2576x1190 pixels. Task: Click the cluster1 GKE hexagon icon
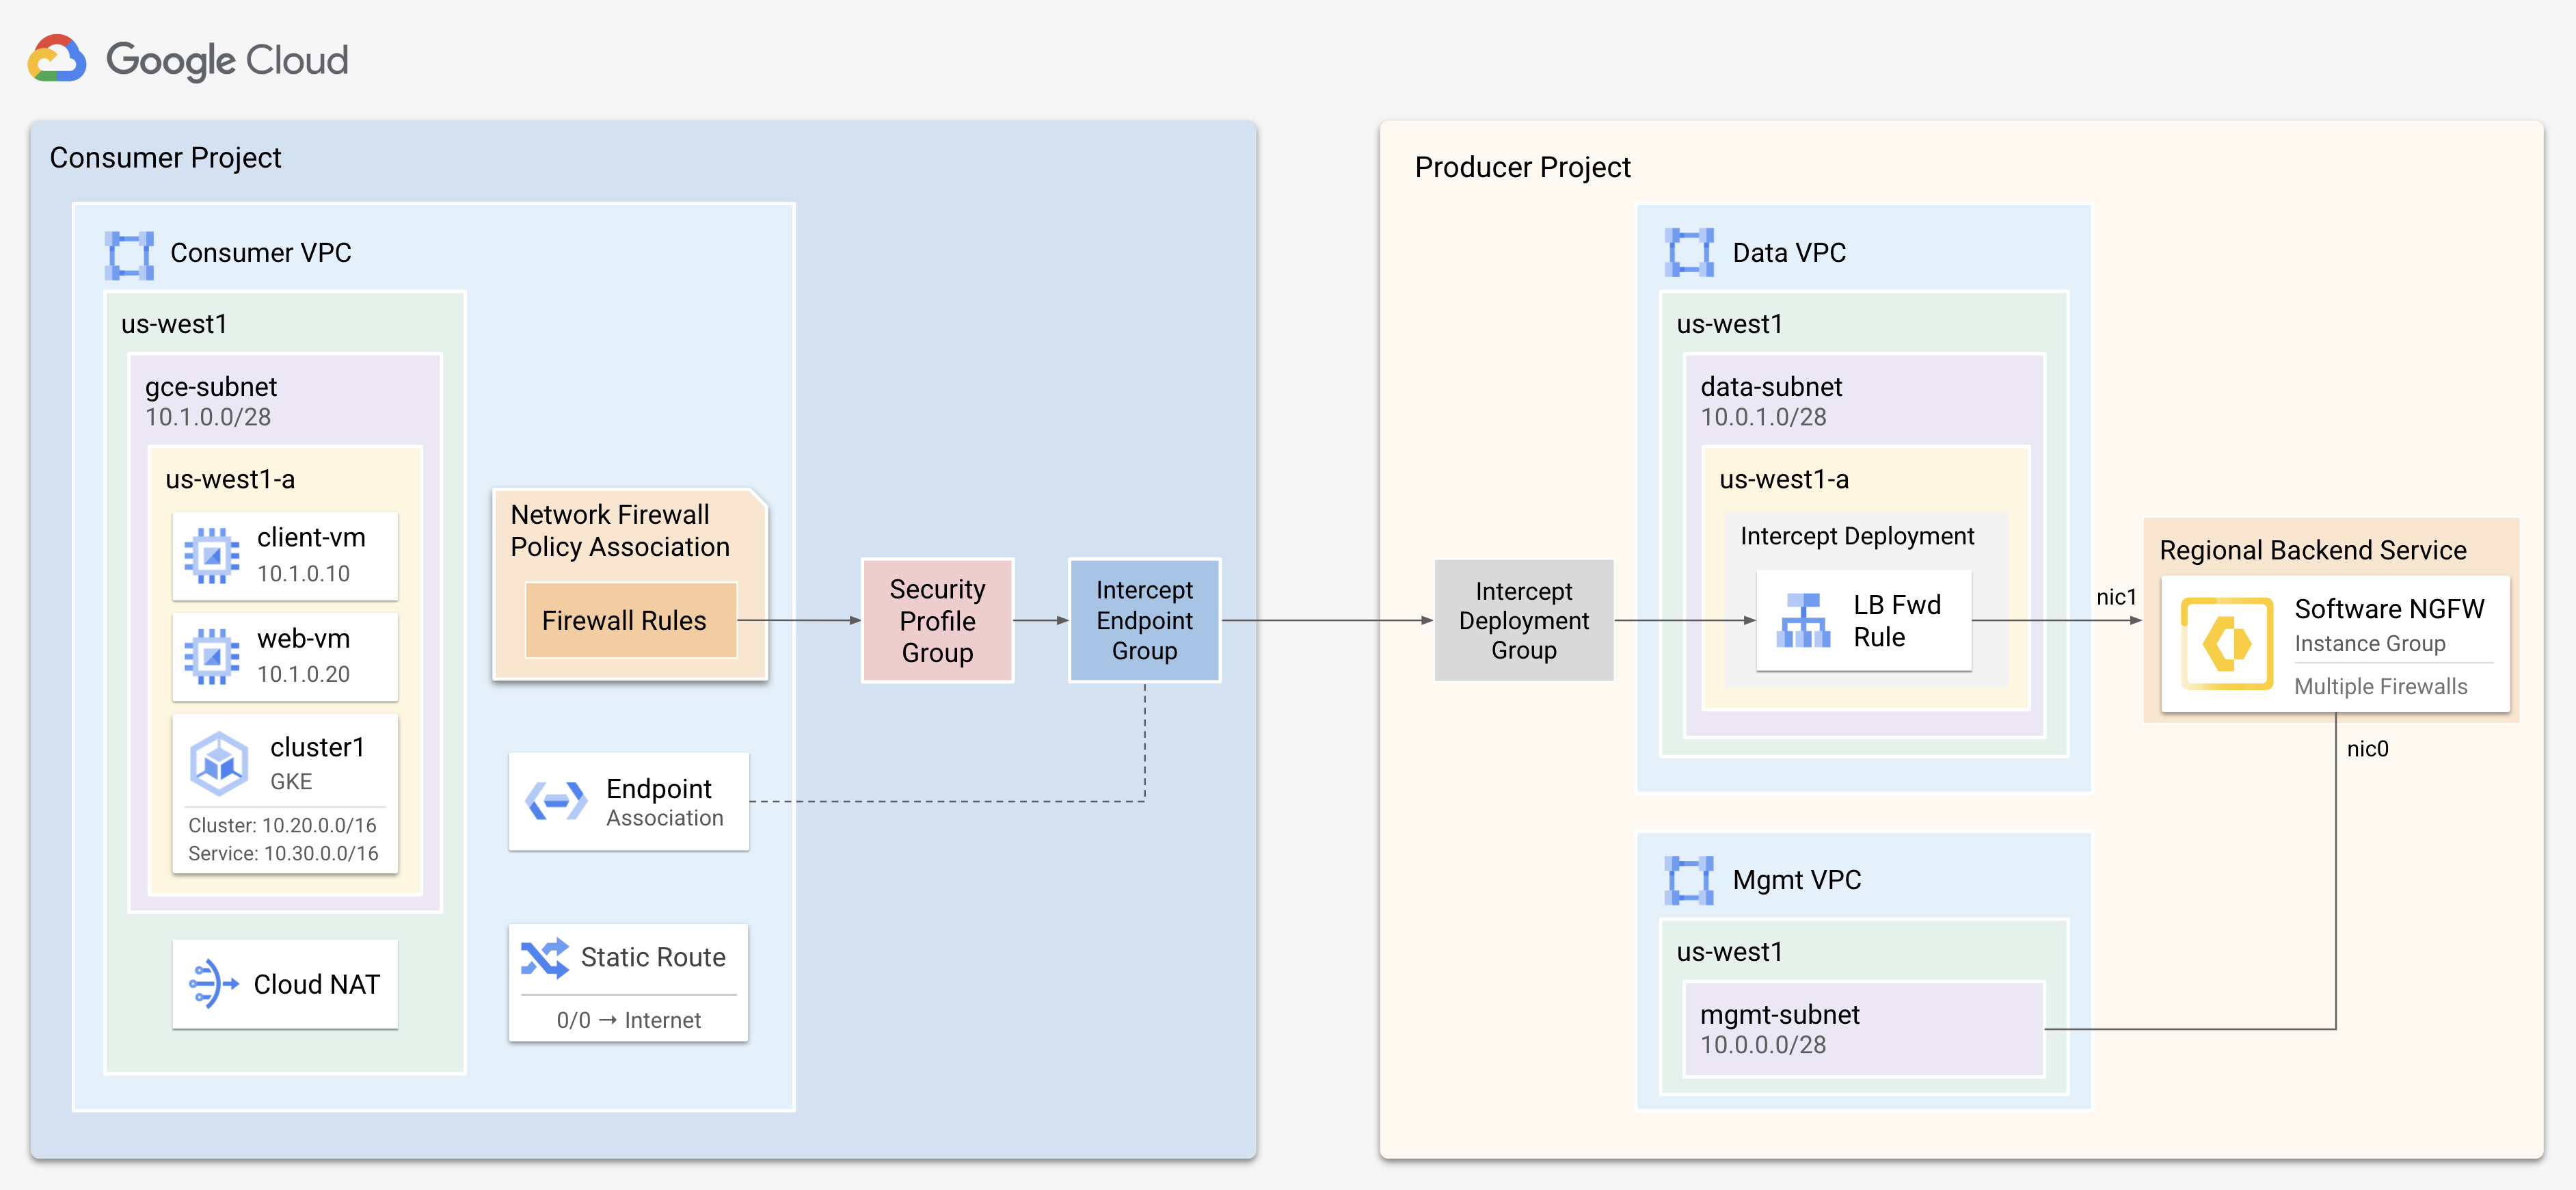[219, 764]
